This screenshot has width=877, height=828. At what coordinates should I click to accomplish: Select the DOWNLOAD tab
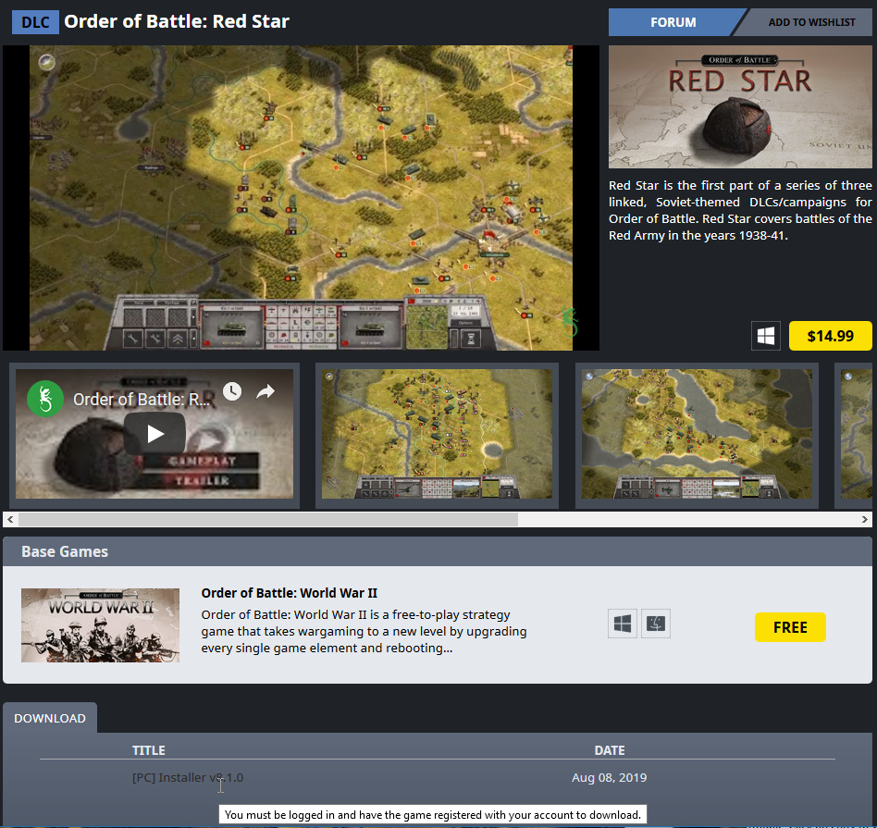point(50,719)
